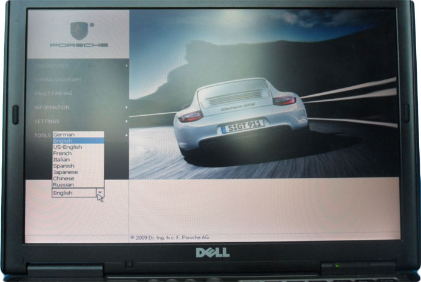Expand the Diagnostics submenu arrow
Viewport: 421px width, 282px height.
pos(126,66)
